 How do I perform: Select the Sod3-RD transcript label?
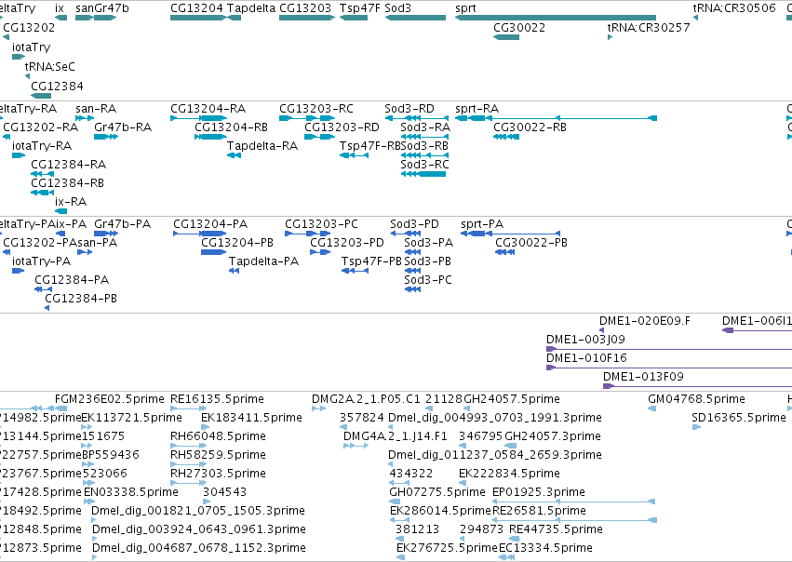409,109
